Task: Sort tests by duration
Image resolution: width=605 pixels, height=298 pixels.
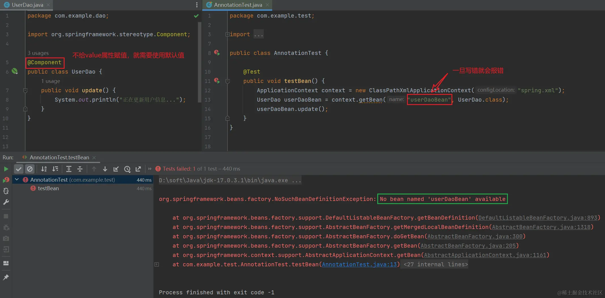Action: coord(55,169)
